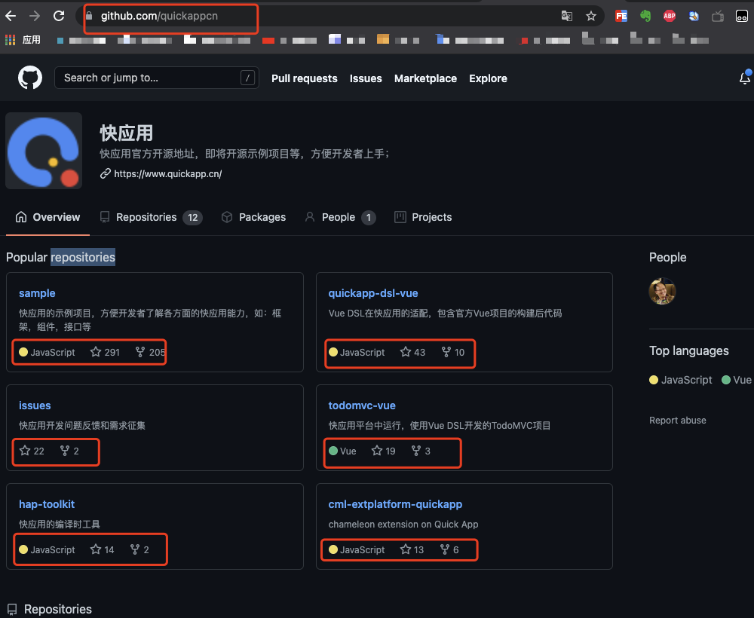Viewport: 754px width, 618px height.
Task: Go to GitHub home via Octocat logo
Action: pos(30,78)
